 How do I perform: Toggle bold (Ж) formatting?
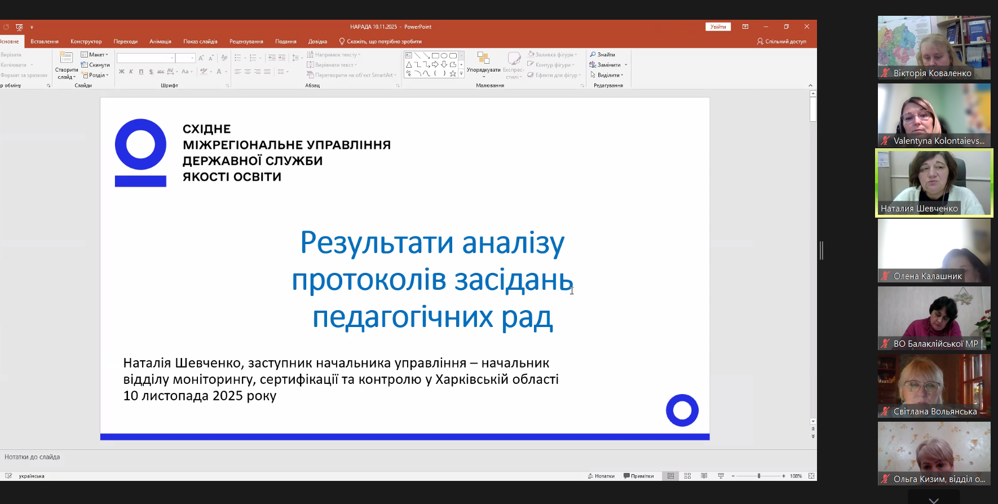tap(121, 72)
